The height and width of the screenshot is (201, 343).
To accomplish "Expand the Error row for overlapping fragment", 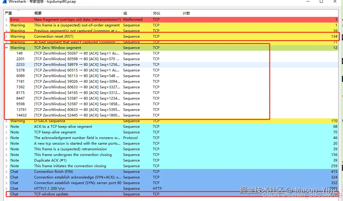I will pyautogui.click(x=7, y=20).
